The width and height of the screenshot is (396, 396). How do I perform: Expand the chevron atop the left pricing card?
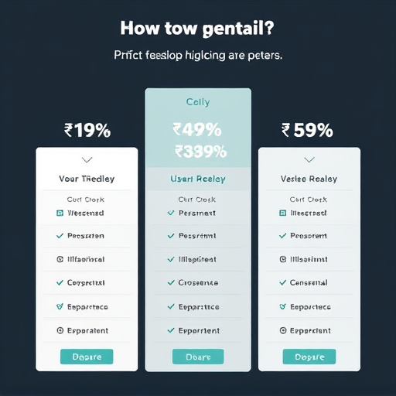tap(87, 160)
